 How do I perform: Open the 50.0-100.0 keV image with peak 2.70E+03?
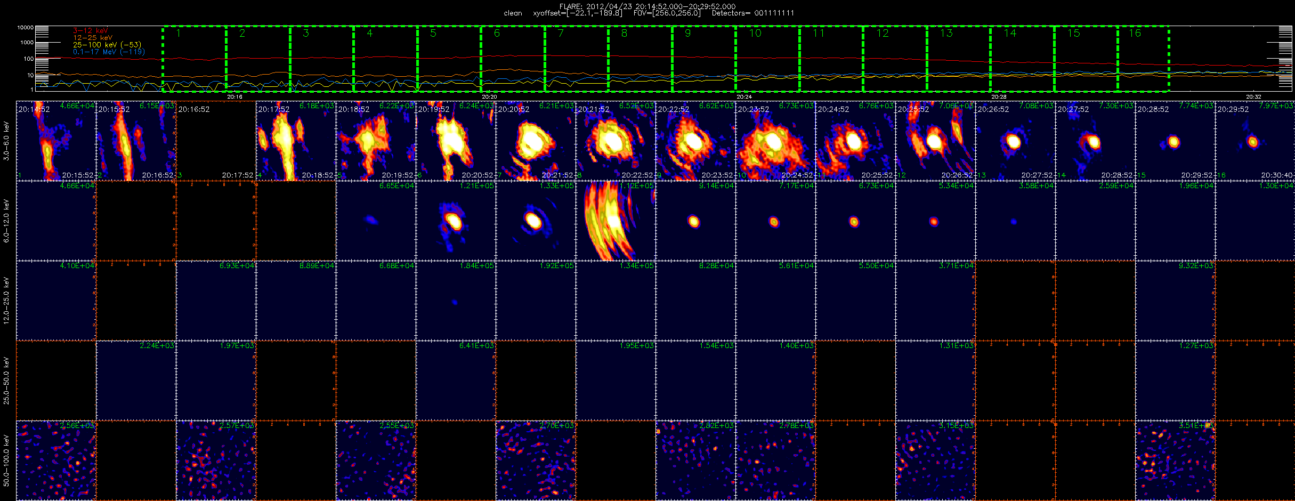(536, 460)
